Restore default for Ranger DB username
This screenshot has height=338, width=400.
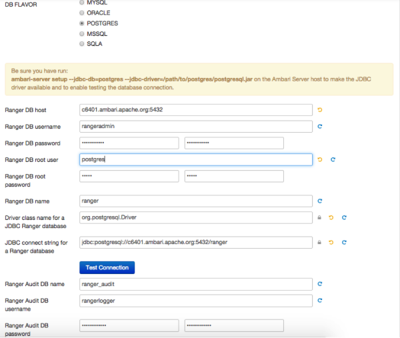pyautogui.click(x=319, y=126)
